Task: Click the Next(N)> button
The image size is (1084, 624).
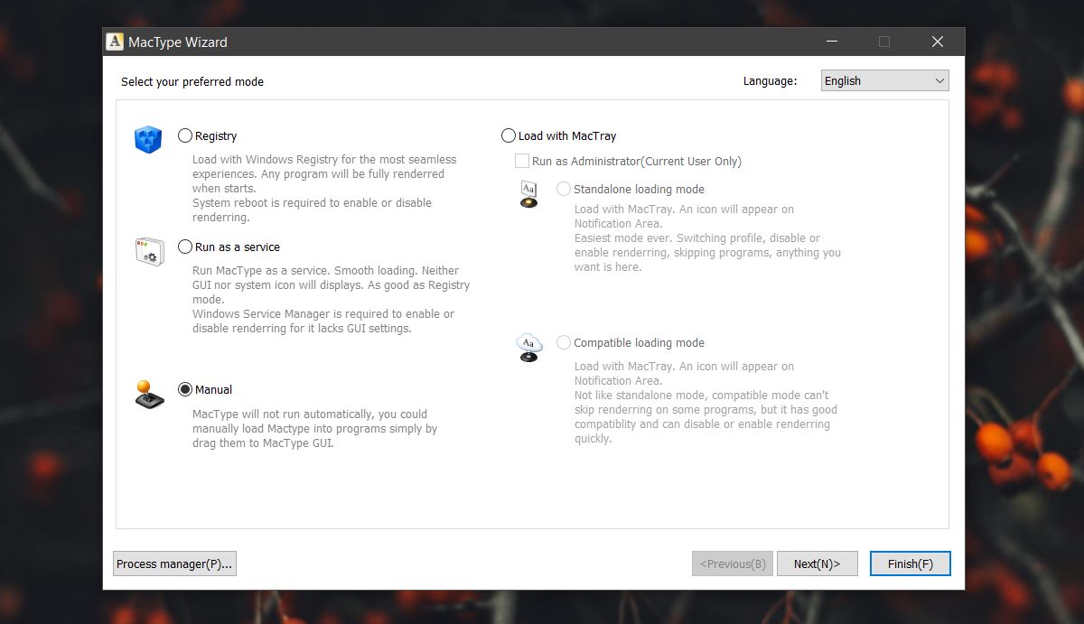Action: [818, 563]
